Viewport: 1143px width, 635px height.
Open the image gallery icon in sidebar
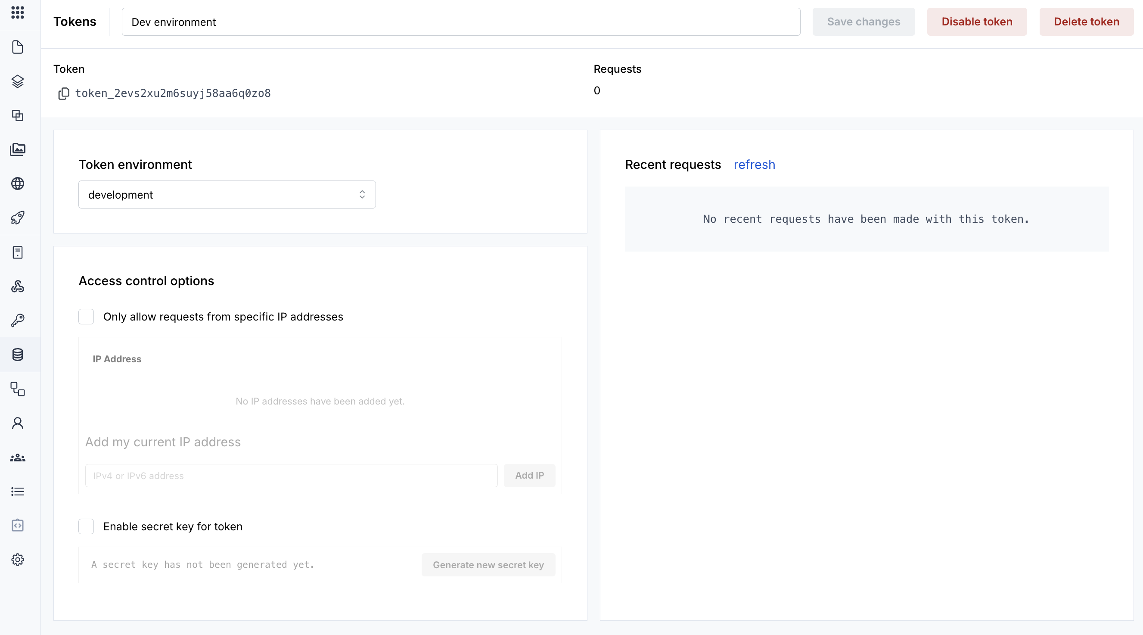[x=18, y=149]
